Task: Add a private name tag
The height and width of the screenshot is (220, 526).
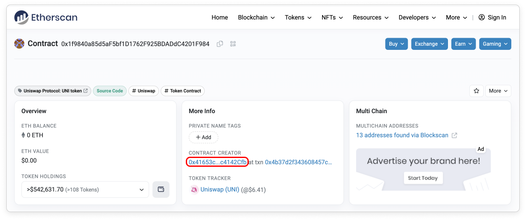Action: coord(203,137)
